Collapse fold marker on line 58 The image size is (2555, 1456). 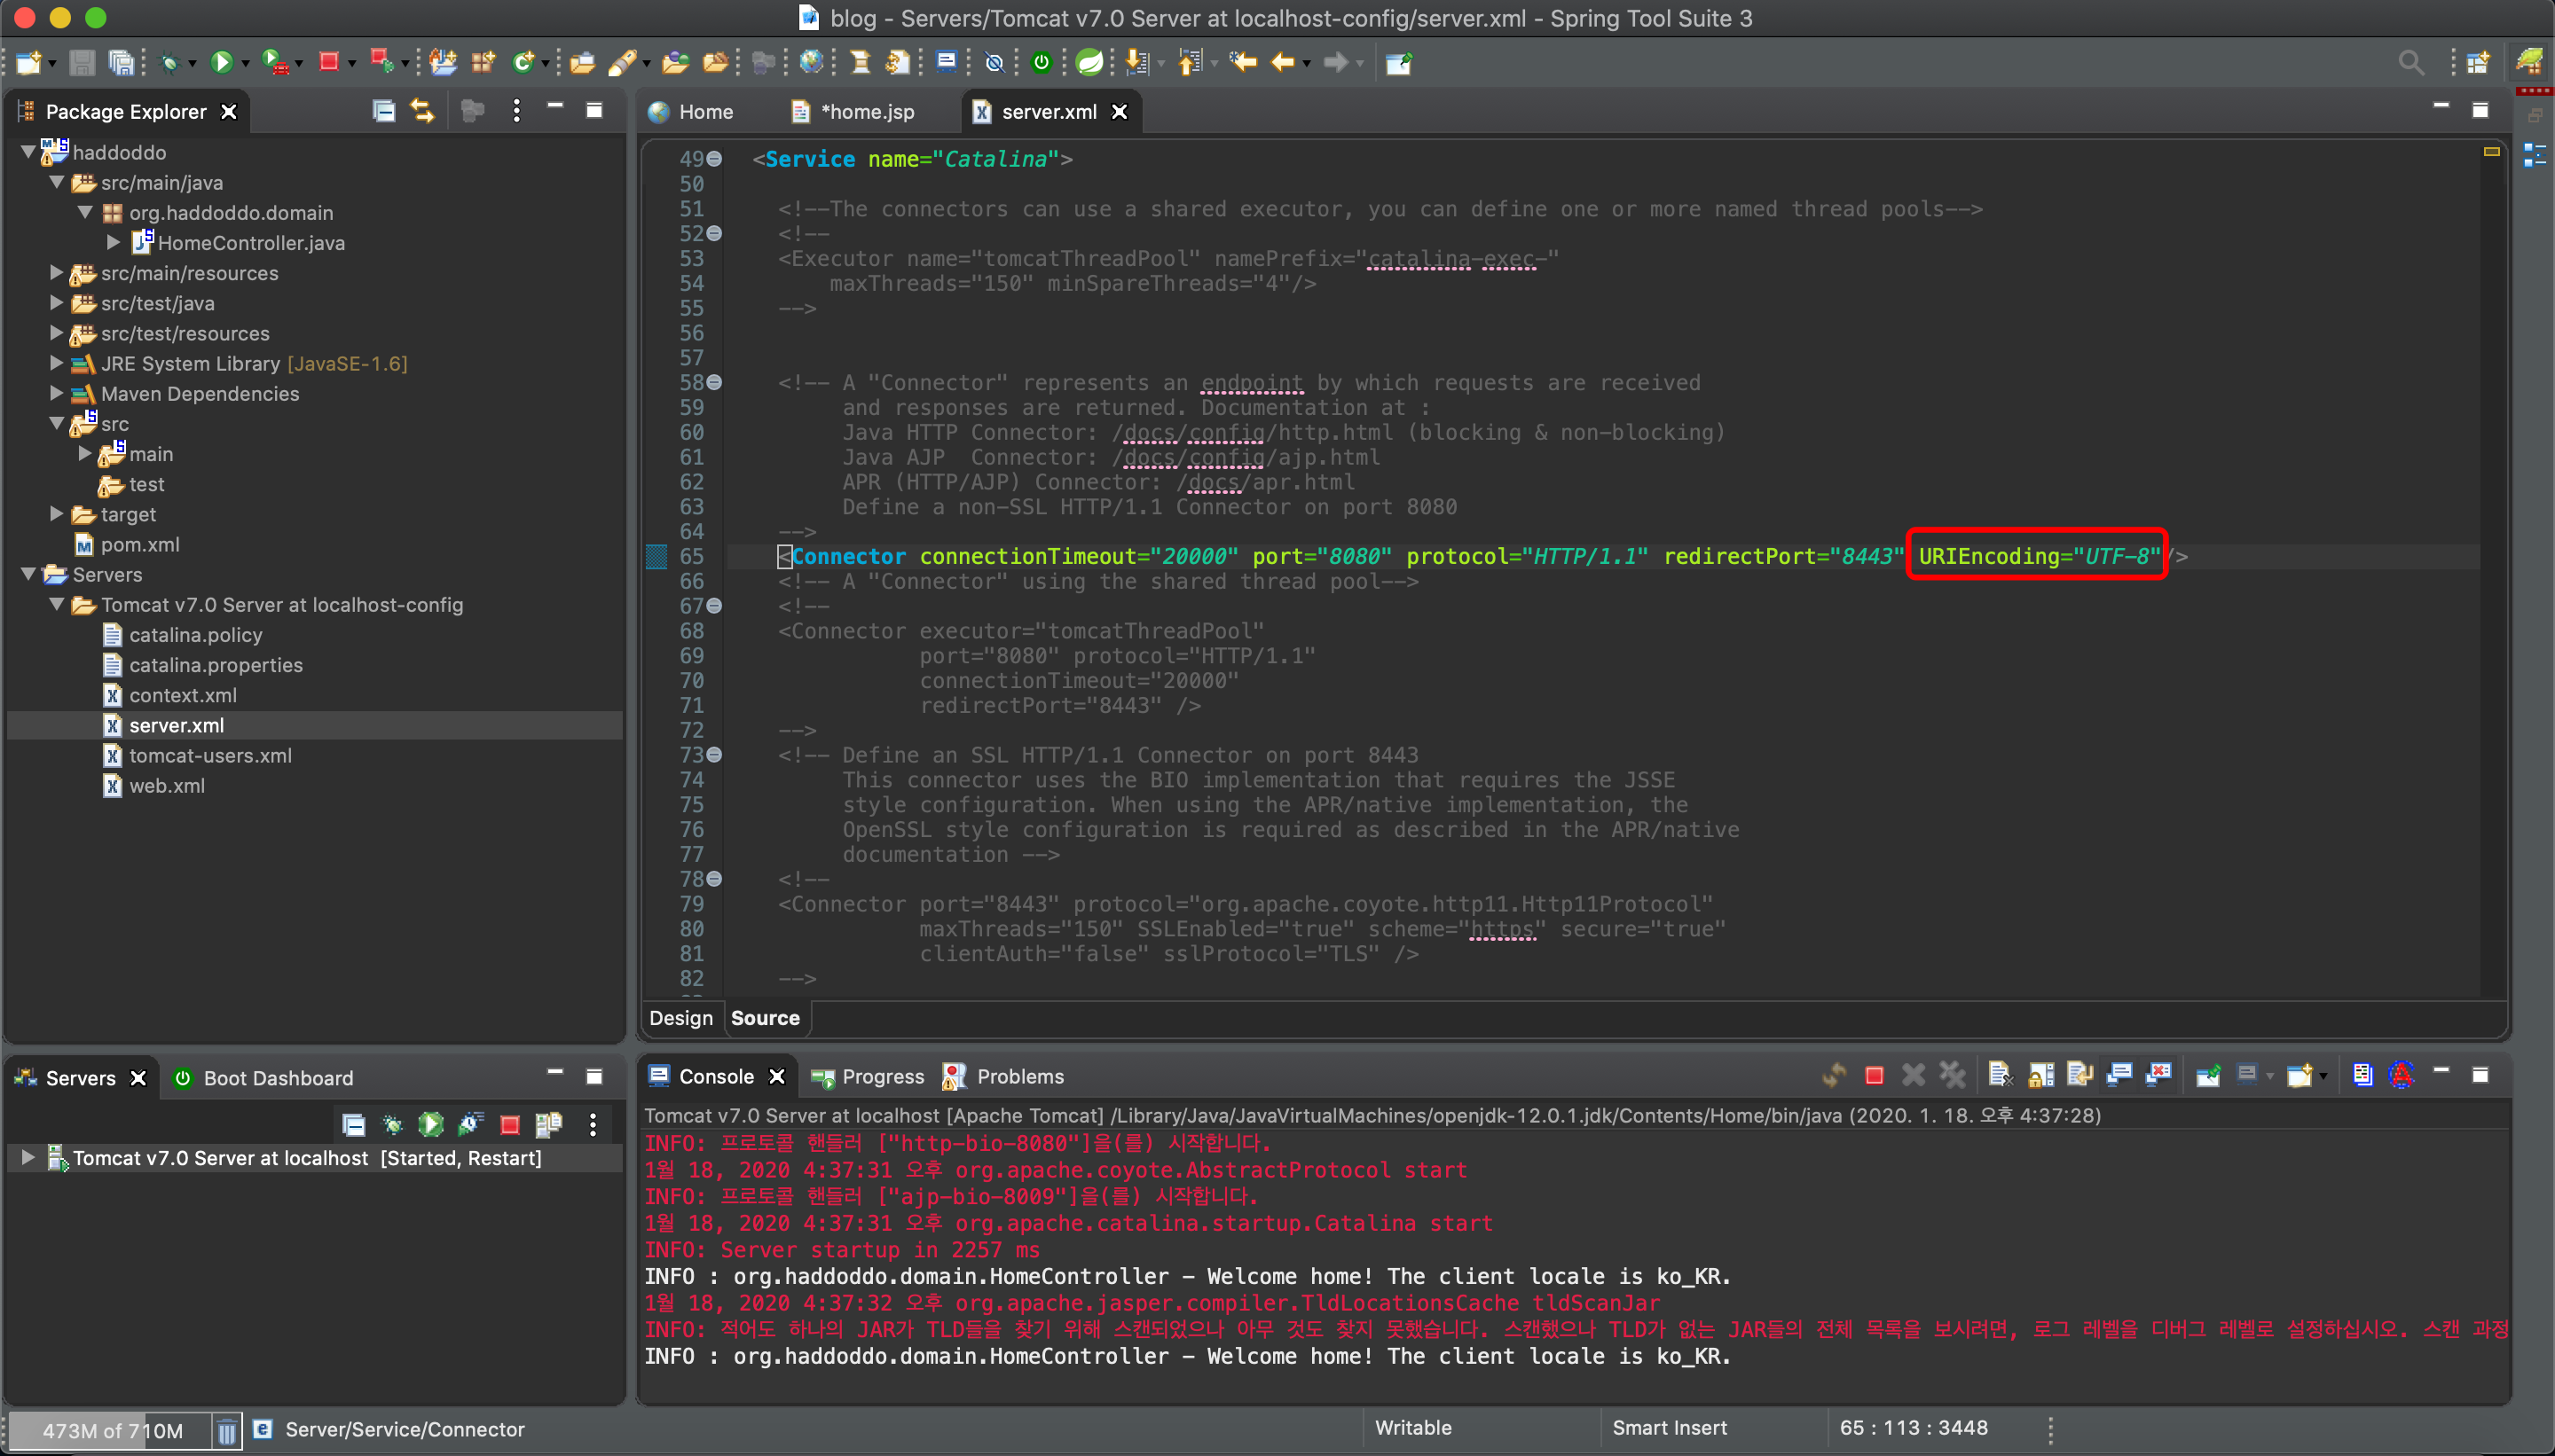pos(714,383)
